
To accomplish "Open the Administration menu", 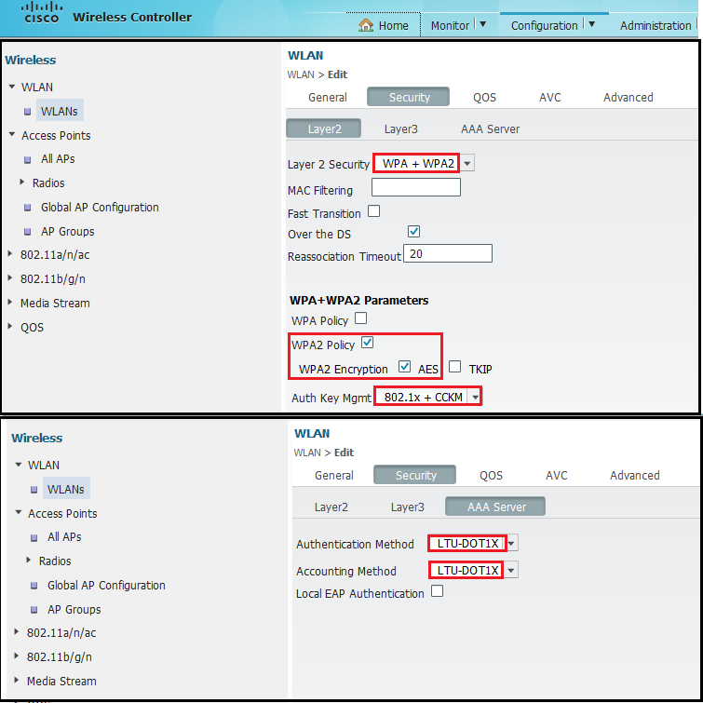I will [655, 25].
